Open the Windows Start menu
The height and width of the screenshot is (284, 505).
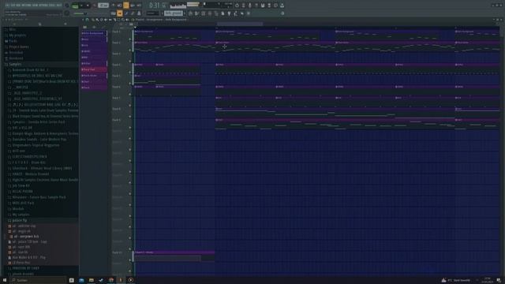(x=5, y=280)
